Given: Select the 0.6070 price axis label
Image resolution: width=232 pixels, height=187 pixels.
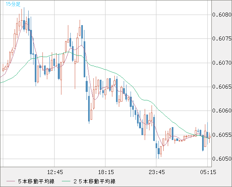Looking at the screenshot, I should [222, 63].
